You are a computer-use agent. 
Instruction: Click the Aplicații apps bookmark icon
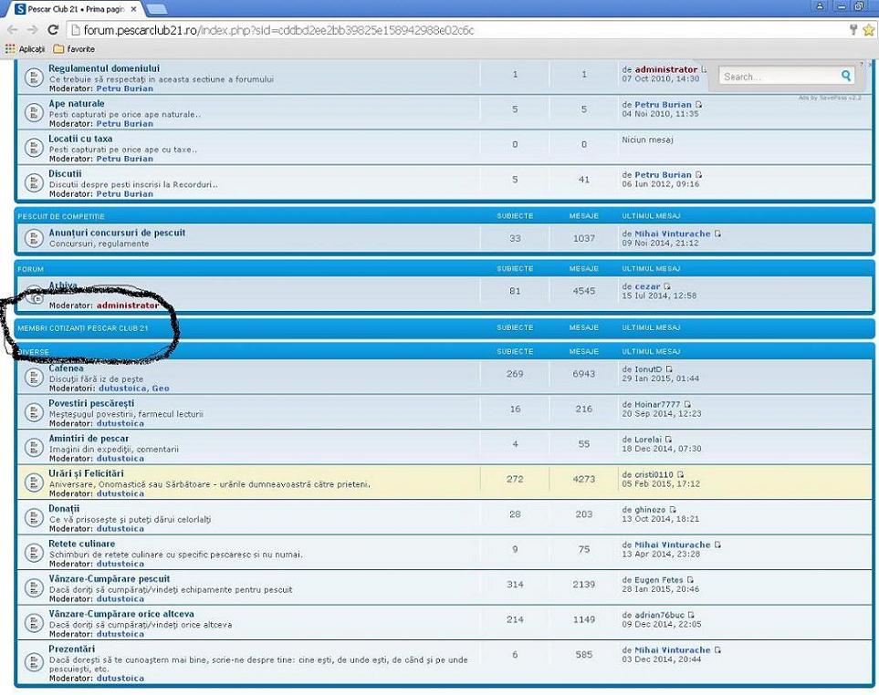[11, 49]
